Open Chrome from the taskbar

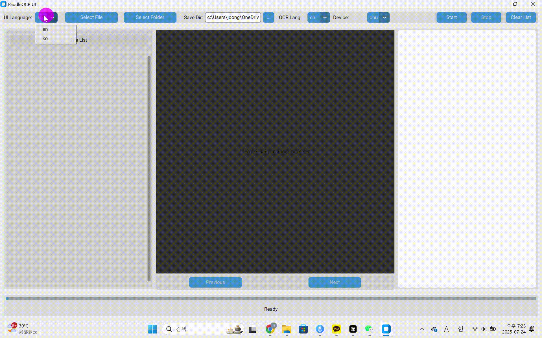point(270,329)
